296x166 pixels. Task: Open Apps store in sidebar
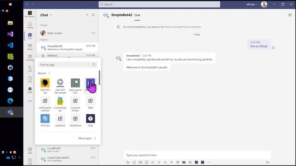point(30,150)
